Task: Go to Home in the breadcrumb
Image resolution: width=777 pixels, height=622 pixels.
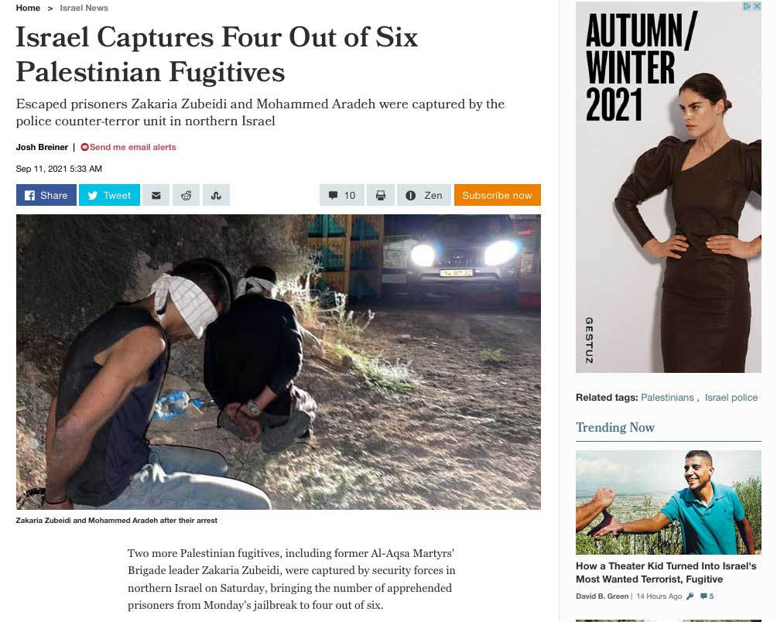Action: point(28,8)
